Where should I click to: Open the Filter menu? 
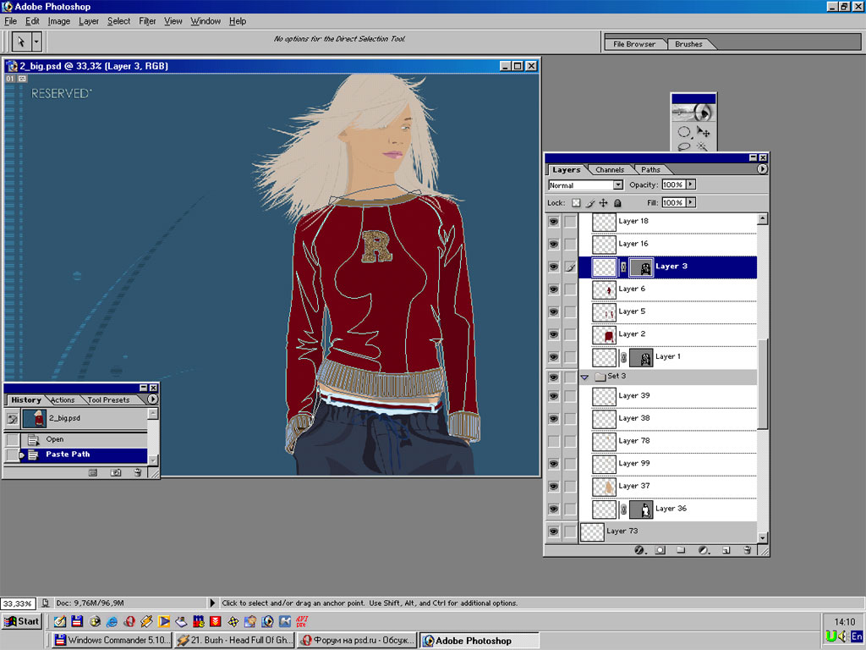point(147,21)
